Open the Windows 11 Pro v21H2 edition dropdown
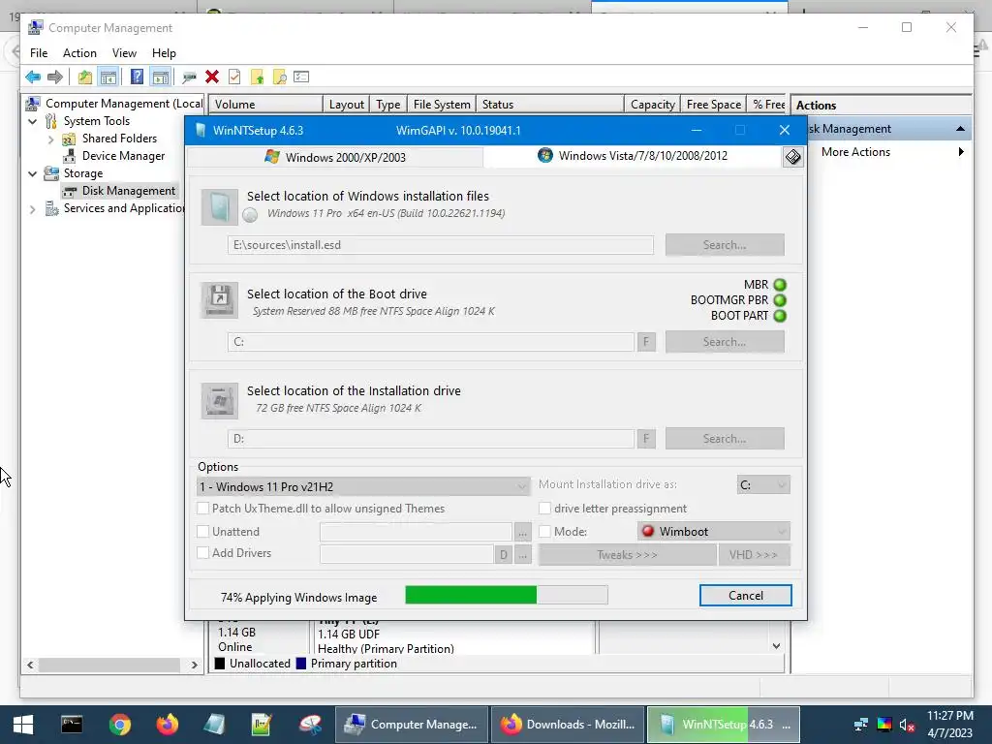The image size is (992, 744). pos(363,486)
